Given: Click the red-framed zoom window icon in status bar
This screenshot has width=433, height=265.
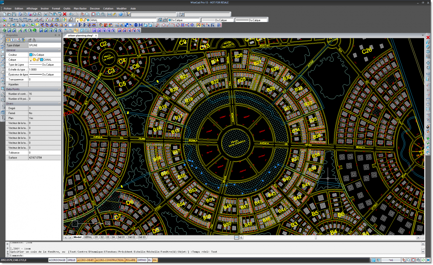Looking at the screenshot, I should (414, 260).
